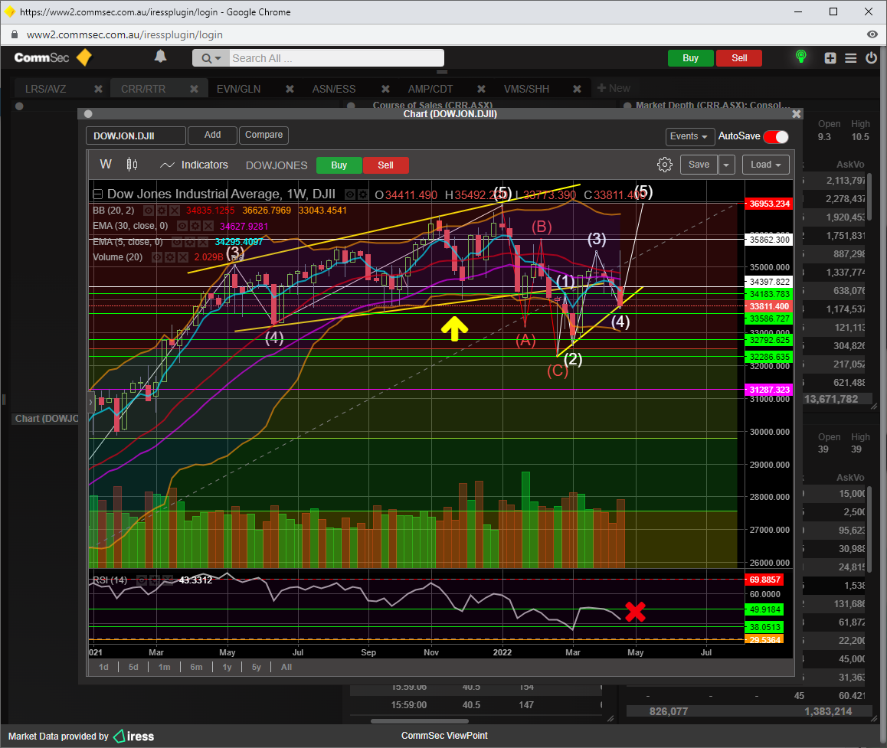Switch to the AMP/CDT tab

[430, 89]
